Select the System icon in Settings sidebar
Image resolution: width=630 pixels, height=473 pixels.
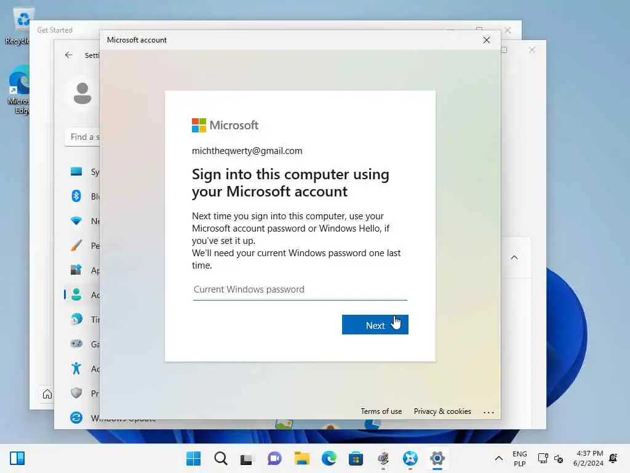(x=76, y=172)
